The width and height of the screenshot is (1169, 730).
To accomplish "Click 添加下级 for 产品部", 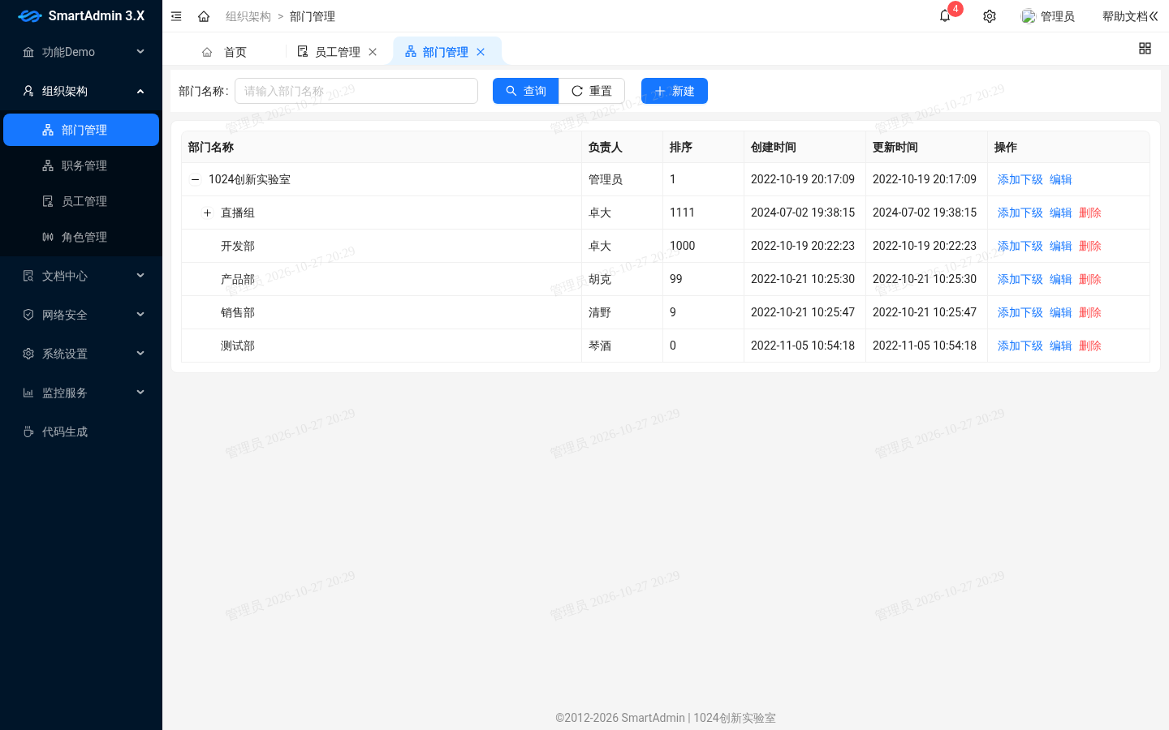I will [1020, 279].
